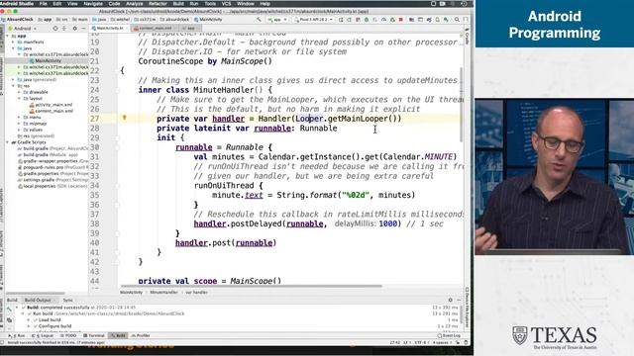Screen dimensions: 634x356
Task: Click 'handler' variable on line 27
Action: [x=229, y=119]
